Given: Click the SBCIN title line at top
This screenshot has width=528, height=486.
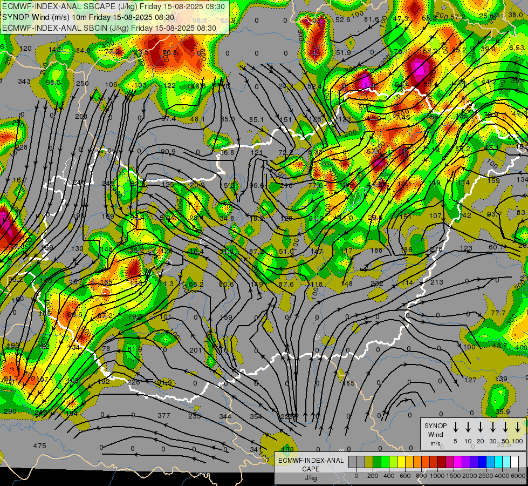Looking at the screenshot, I should coord(109,28).
